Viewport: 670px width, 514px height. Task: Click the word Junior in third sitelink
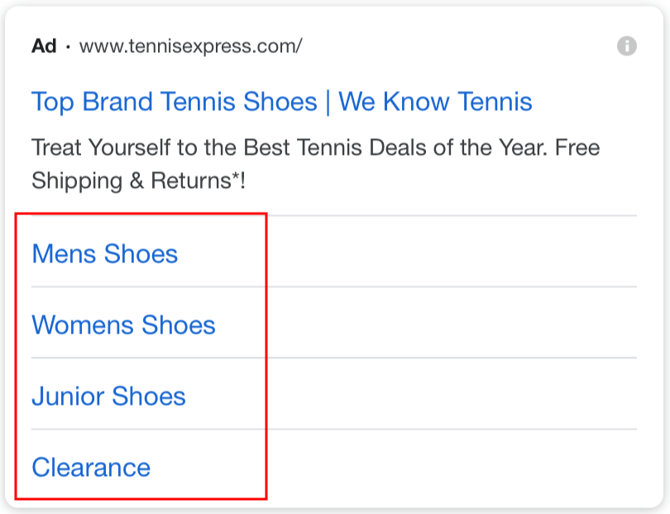tap(69, 396)
